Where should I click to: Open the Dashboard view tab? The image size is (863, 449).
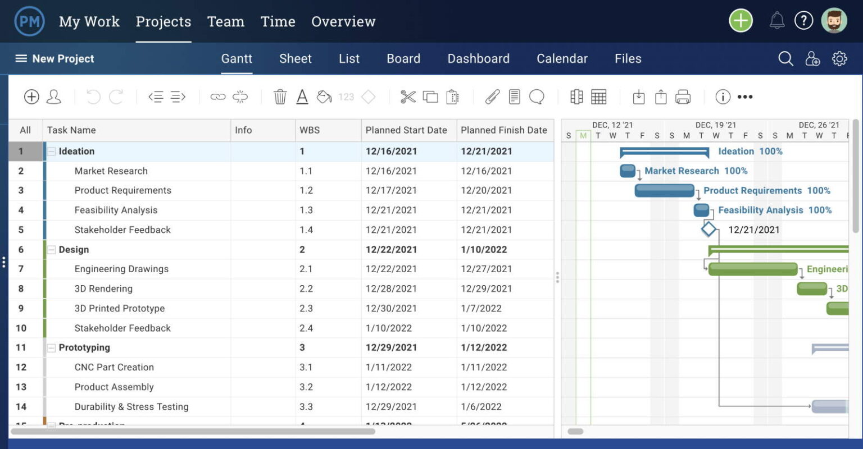[x=478, y=58]
